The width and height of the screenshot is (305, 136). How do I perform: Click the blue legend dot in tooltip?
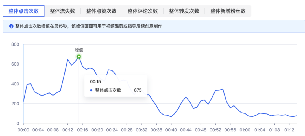(x=91, y=90)
